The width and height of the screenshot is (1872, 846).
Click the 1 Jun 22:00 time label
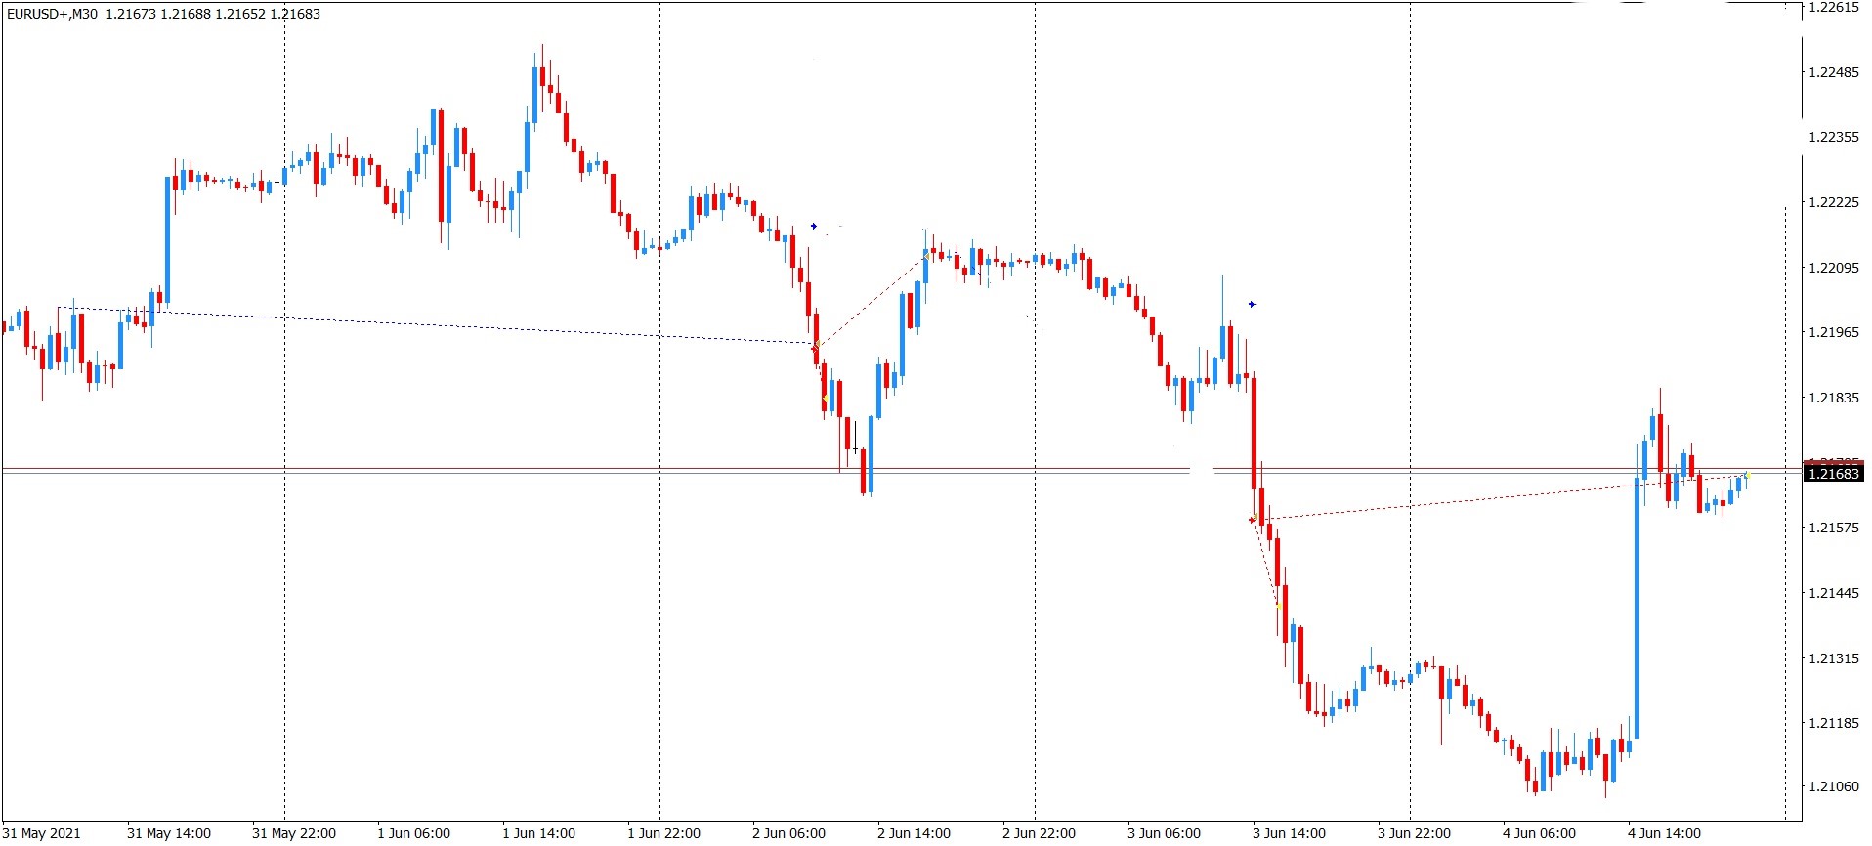[x=664, y=833]
